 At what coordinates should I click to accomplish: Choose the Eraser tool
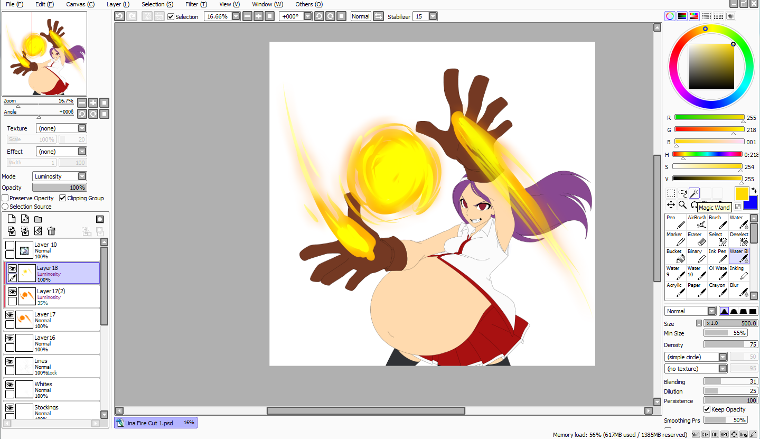[697, 239]
